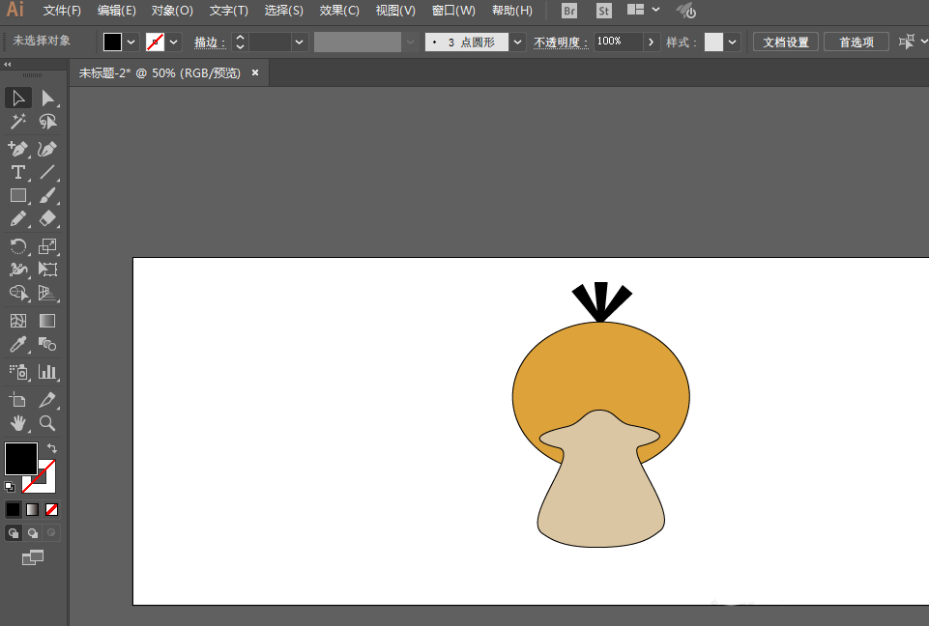Click the 首选项 button
The height and width of the screenshot is (626, 929).
(856, 43)
